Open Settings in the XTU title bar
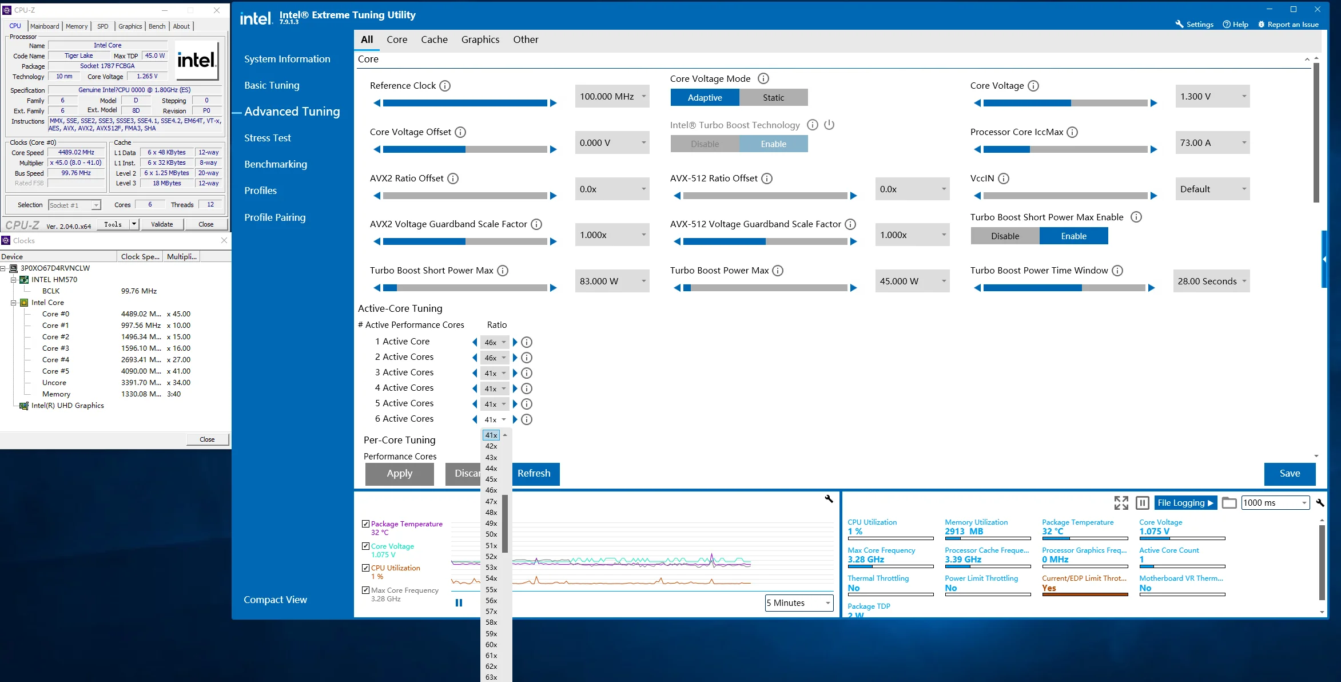 point(1194,24)
